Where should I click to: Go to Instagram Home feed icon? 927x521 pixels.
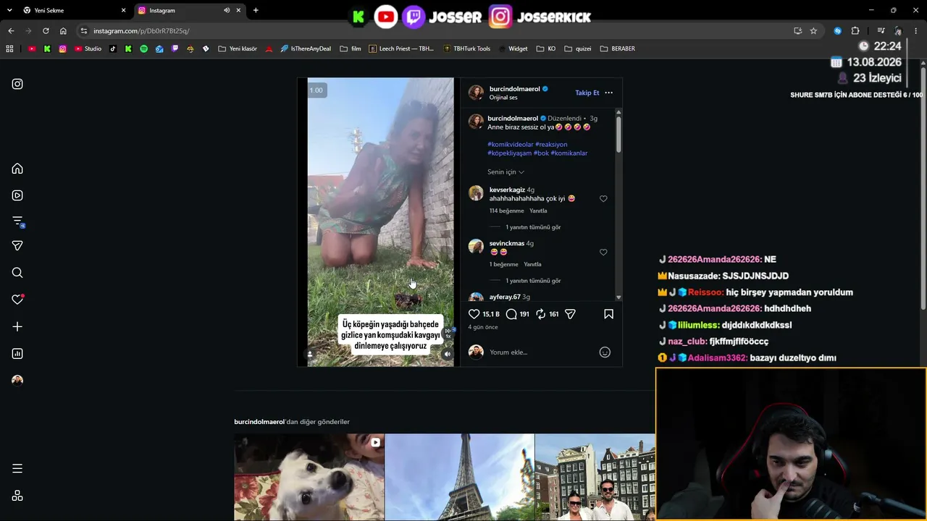tap(17, 169)
